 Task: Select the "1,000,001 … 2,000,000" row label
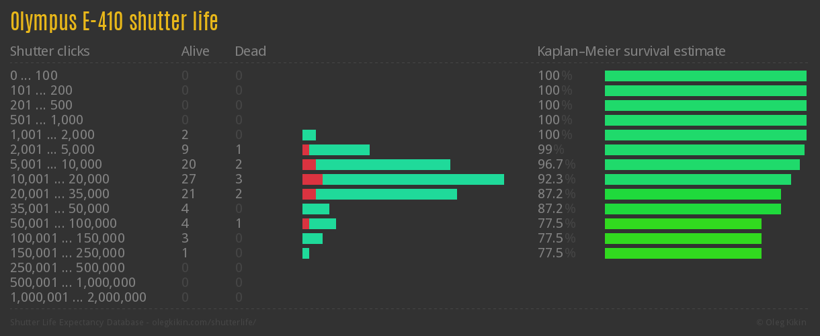coord(78,298)
